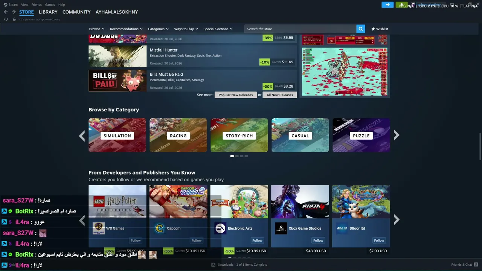Open the Casual category card

300,135
